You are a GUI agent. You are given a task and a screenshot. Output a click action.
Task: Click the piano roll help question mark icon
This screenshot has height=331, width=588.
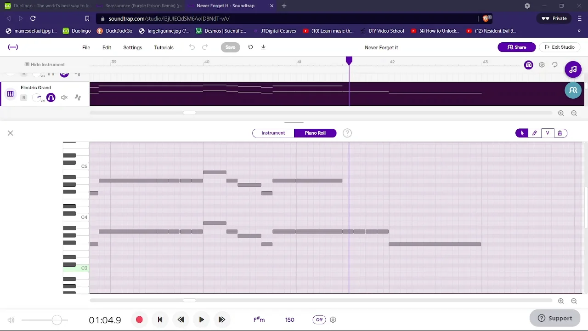[347, 133]
